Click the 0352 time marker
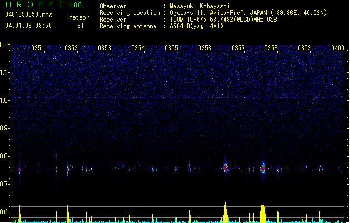Image resolution: width=350 pixels, height=223 pixels. pyautogui.click(x=71, y=48)
